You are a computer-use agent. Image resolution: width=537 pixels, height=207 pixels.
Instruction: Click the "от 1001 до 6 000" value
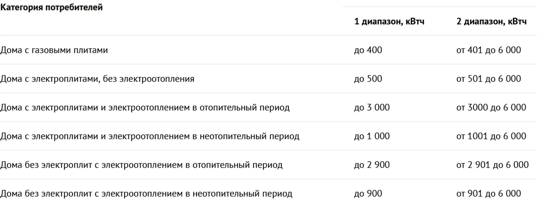pos(491,136)
